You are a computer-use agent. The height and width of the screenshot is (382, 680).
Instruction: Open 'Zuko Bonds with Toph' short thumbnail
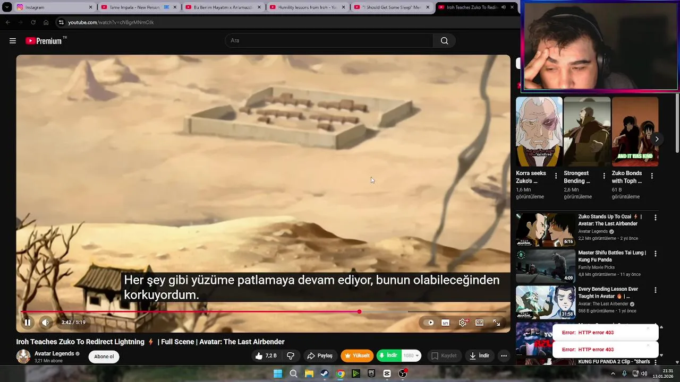635,132
